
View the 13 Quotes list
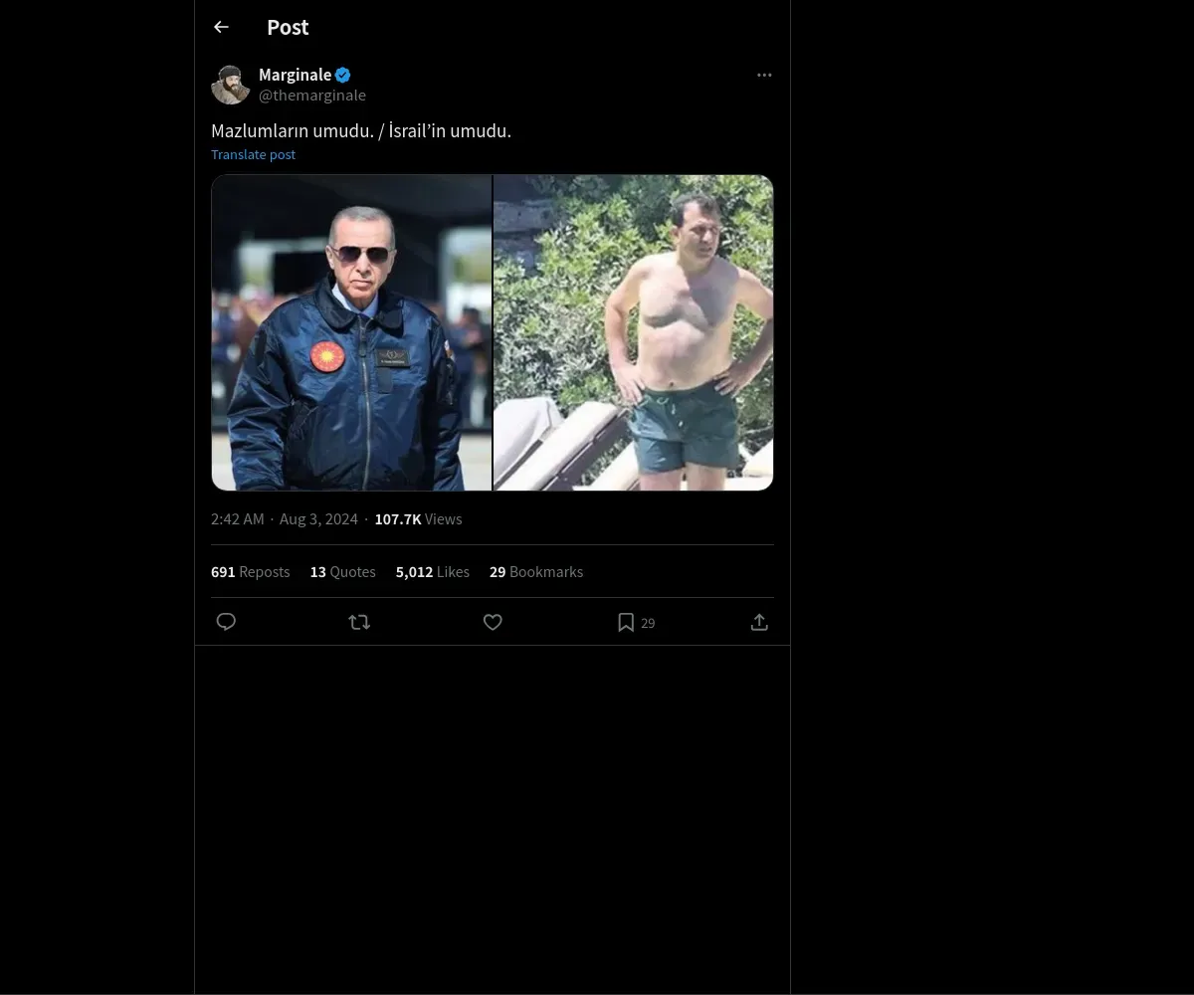point(342,572)
